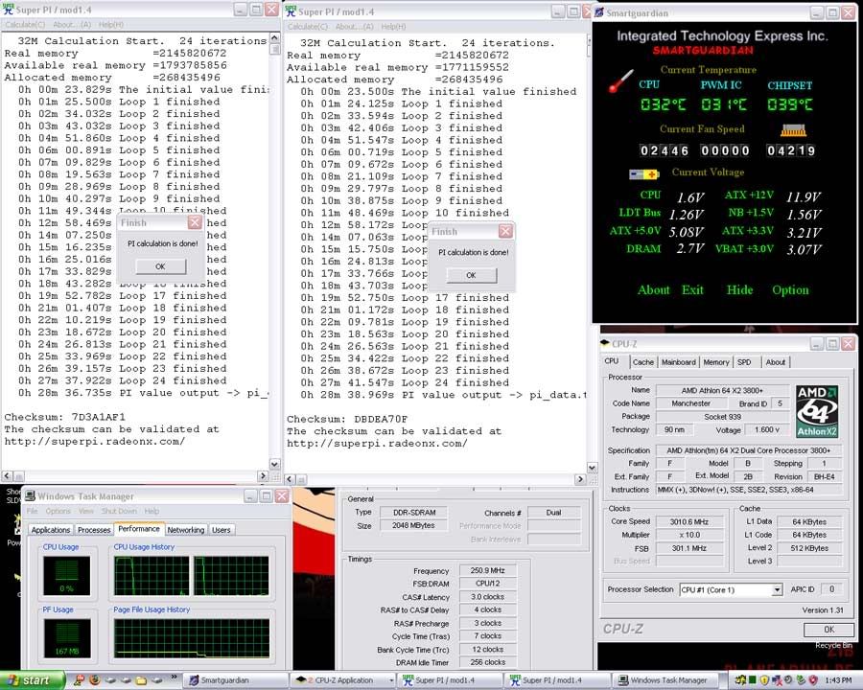Open the File menu in Task Manager
The image size is (863, 690).
(x=33, y=511)
